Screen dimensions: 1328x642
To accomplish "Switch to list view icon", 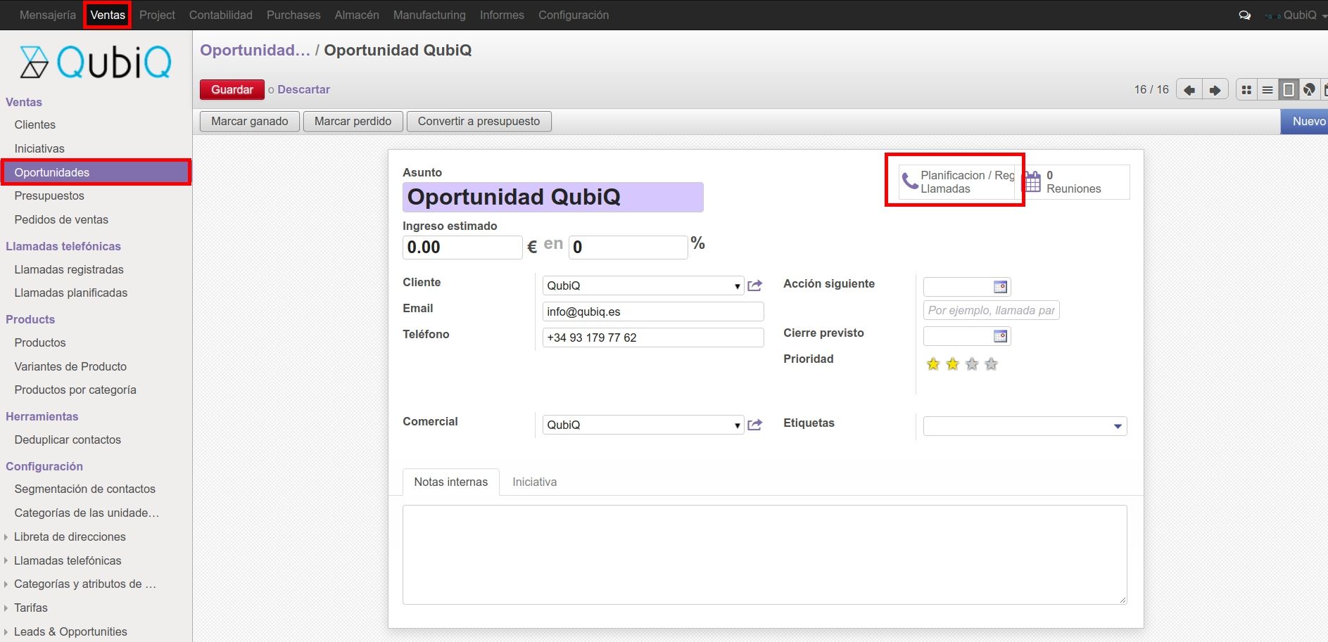I will [1267, 90].
